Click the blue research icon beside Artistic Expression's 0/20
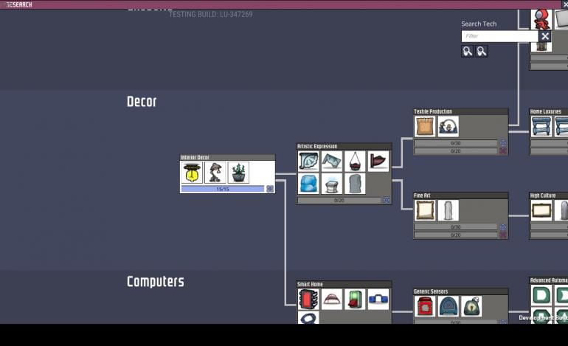This screenshot has height=346, width=568. tap(387, 200)
